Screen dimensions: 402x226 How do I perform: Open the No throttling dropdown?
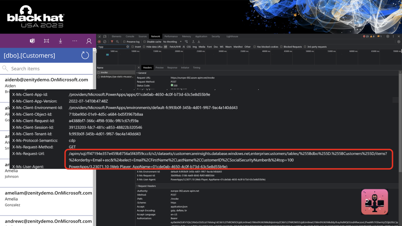(172, 42)
